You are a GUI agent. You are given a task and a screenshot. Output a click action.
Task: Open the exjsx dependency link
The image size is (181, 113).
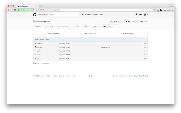coord(39,51)
